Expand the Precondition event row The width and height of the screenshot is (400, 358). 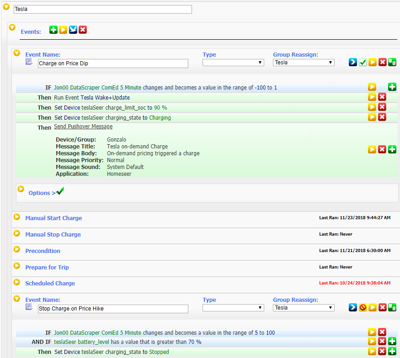point(43,251)
